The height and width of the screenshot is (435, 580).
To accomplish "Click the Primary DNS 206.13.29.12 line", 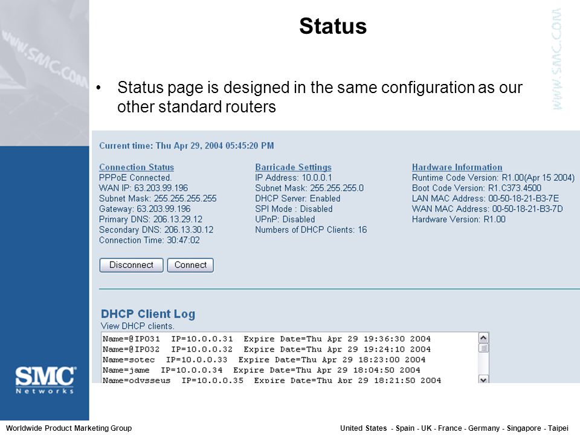I will point(150,219).
